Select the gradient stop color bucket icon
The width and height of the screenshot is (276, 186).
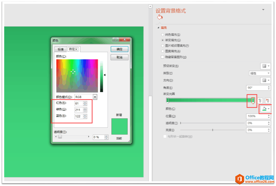(264, 109)
